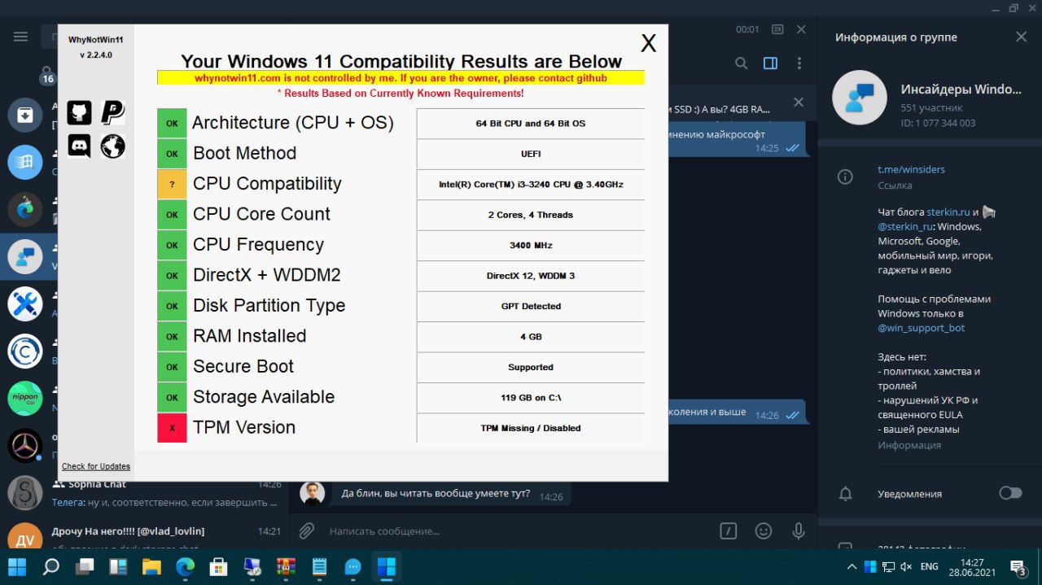The height and width of the screenshot is (585, 1042).
Task: Open the chat with wrench-and-pencil avatar
Action: 25,304
